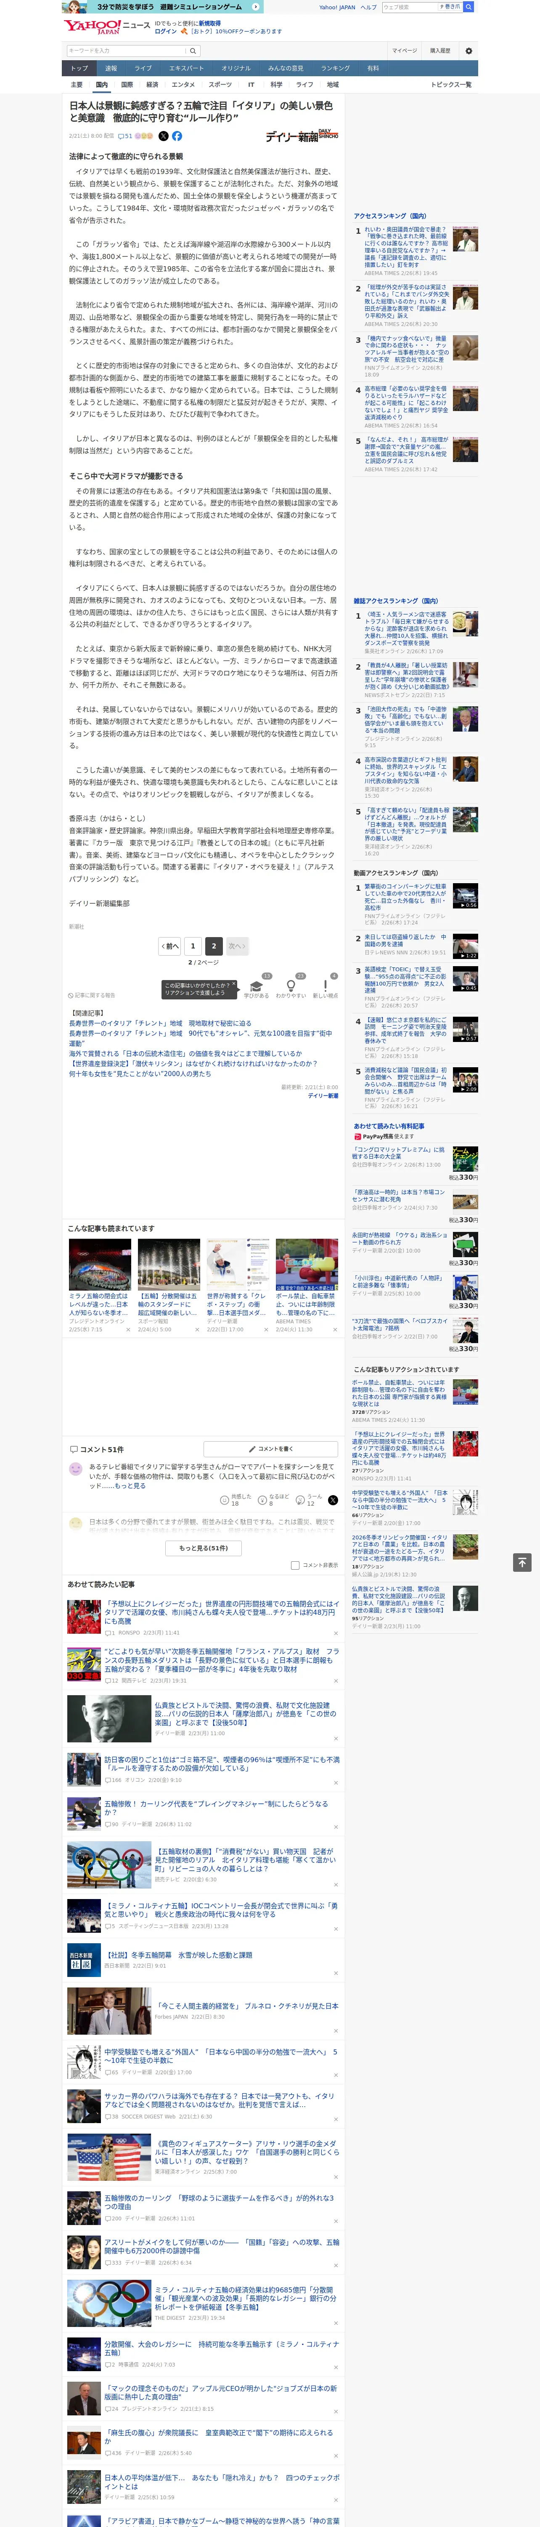Click the blue search button in the top bar
540x2527 pixels.
[469, 7]
